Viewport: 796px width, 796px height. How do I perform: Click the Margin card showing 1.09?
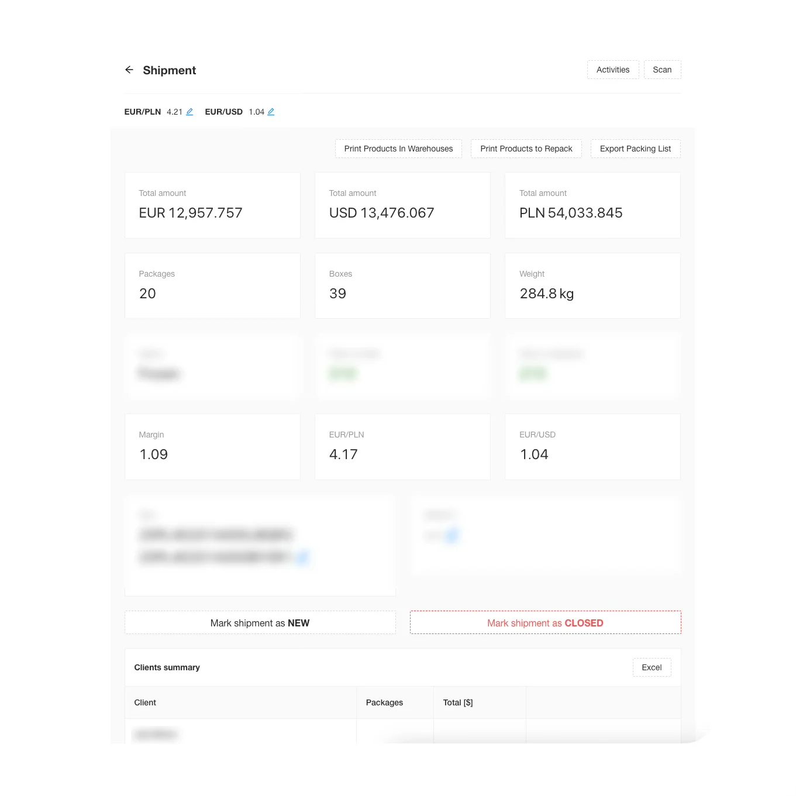(x=212, y=447)
